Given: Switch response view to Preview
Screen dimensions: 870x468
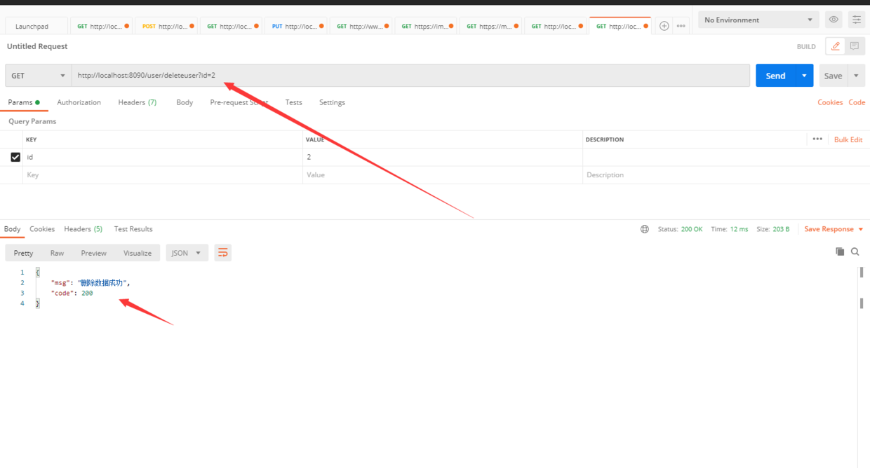Looking at the screenshot, I should 93,253.
